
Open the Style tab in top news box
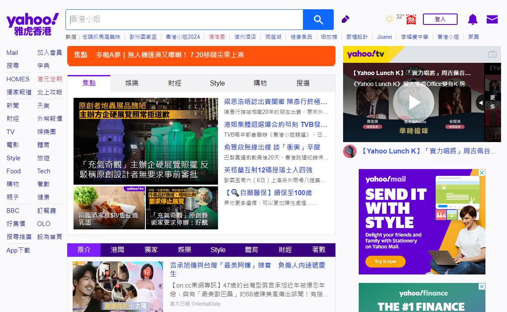point(217,83)
